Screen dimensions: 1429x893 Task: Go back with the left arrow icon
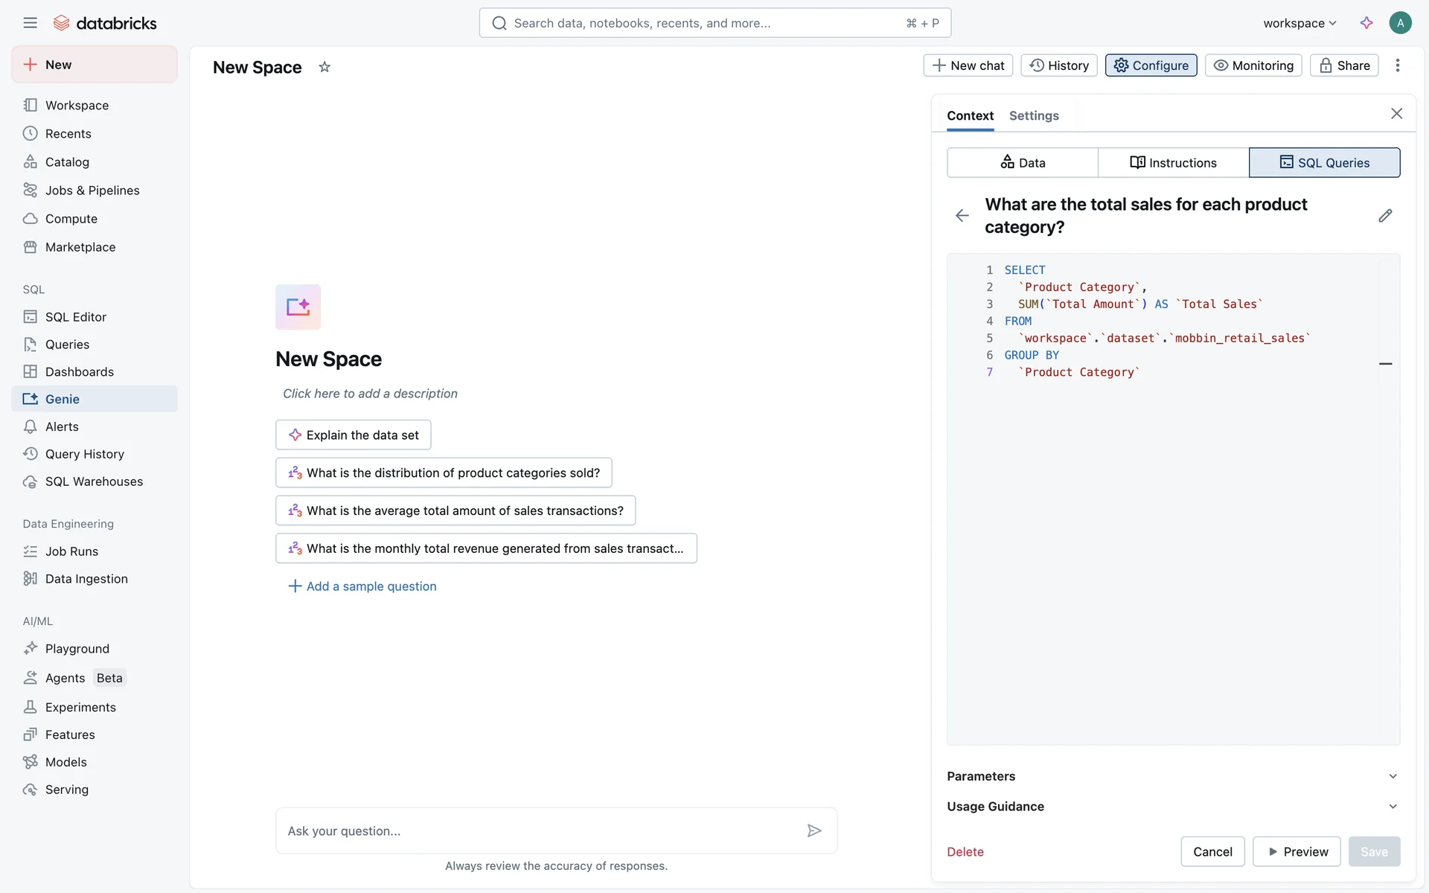962,216
